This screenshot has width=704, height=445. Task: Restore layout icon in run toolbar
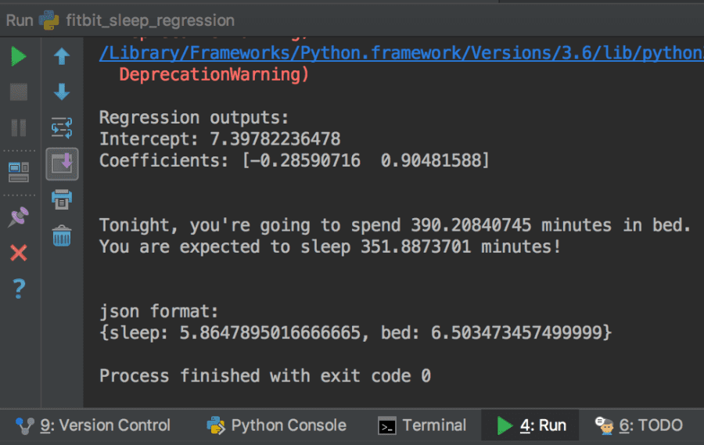19,172
